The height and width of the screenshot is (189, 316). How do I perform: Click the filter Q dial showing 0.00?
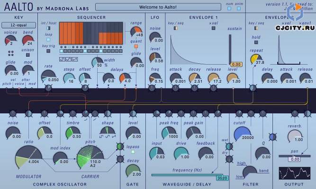262,154
